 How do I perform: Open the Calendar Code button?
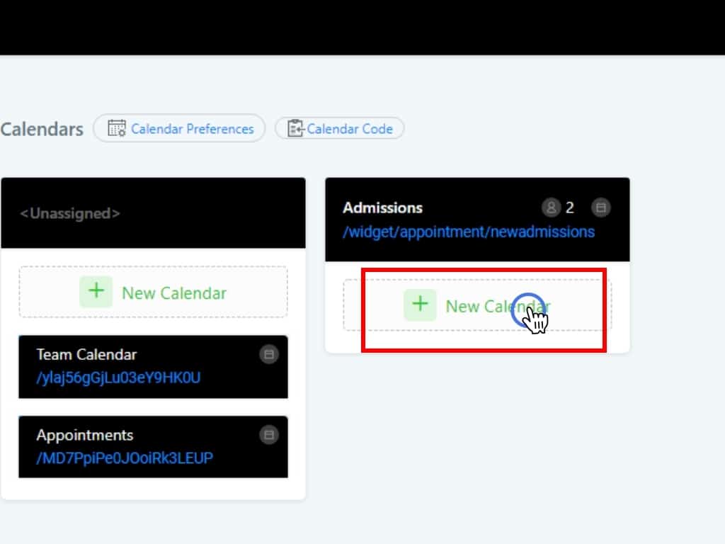pyautogui.click(x=349, y=129)
